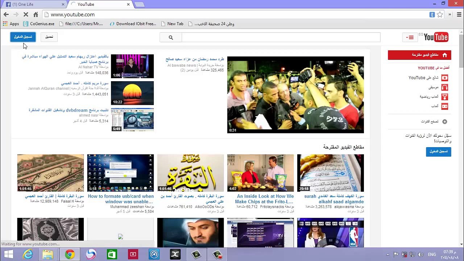Open How to formate usb/card video title
The height and width of the screenshot is (261, 464).
coord(121,199)
